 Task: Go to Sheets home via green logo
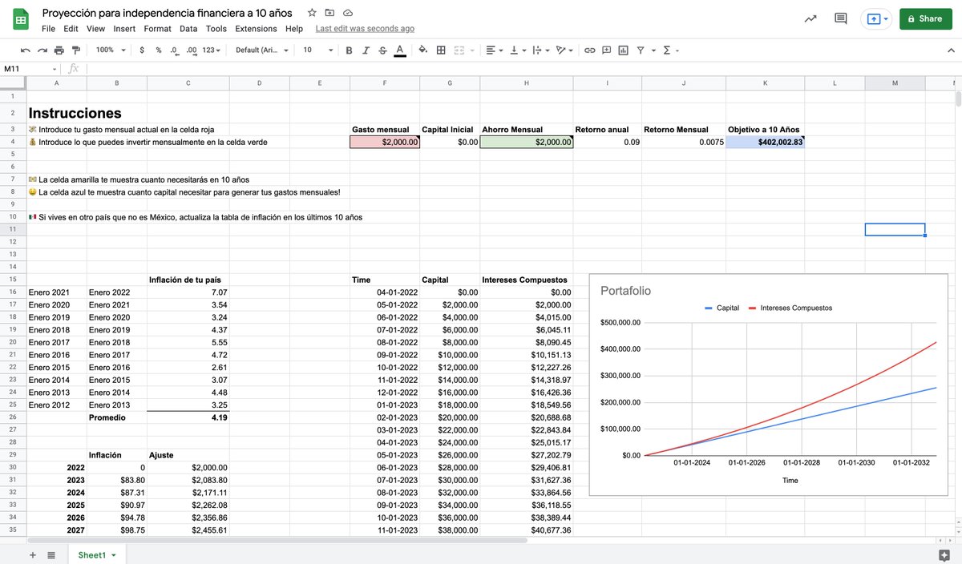pos(21,18)
